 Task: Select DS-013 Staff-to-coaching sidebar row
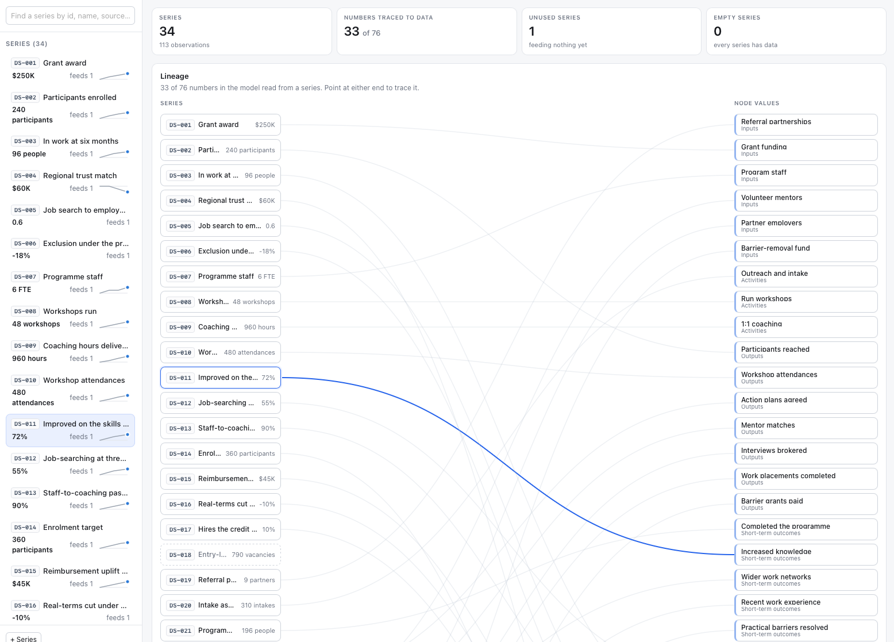pos(70,499)
